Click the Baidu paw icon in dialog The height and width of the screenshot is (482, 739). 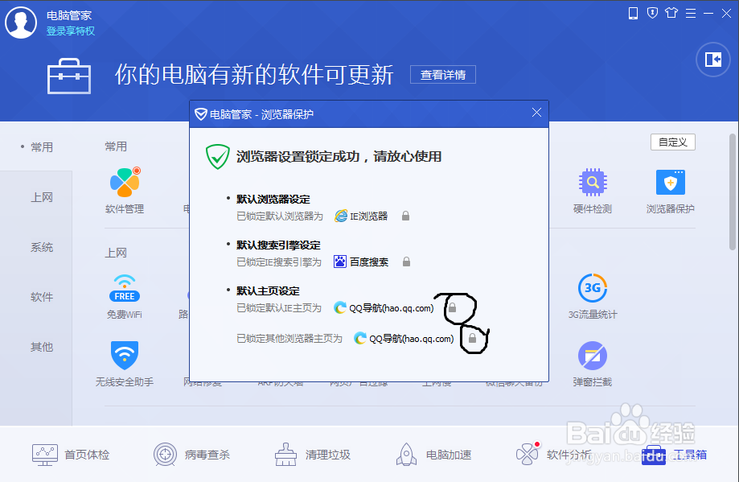click(x=340, y=262)
